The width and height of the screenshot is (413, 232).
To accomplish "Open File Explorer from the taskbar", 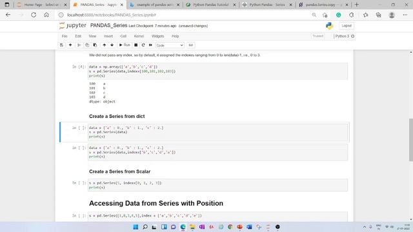I will tap(192, 227).
